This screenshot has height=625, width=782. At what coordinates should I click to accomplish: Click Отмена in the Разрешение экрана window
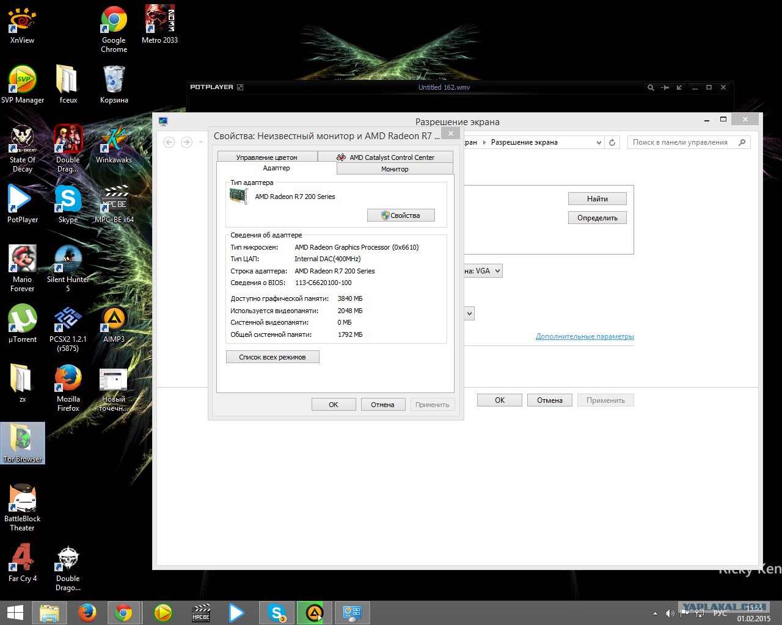[x=550, y=400]
